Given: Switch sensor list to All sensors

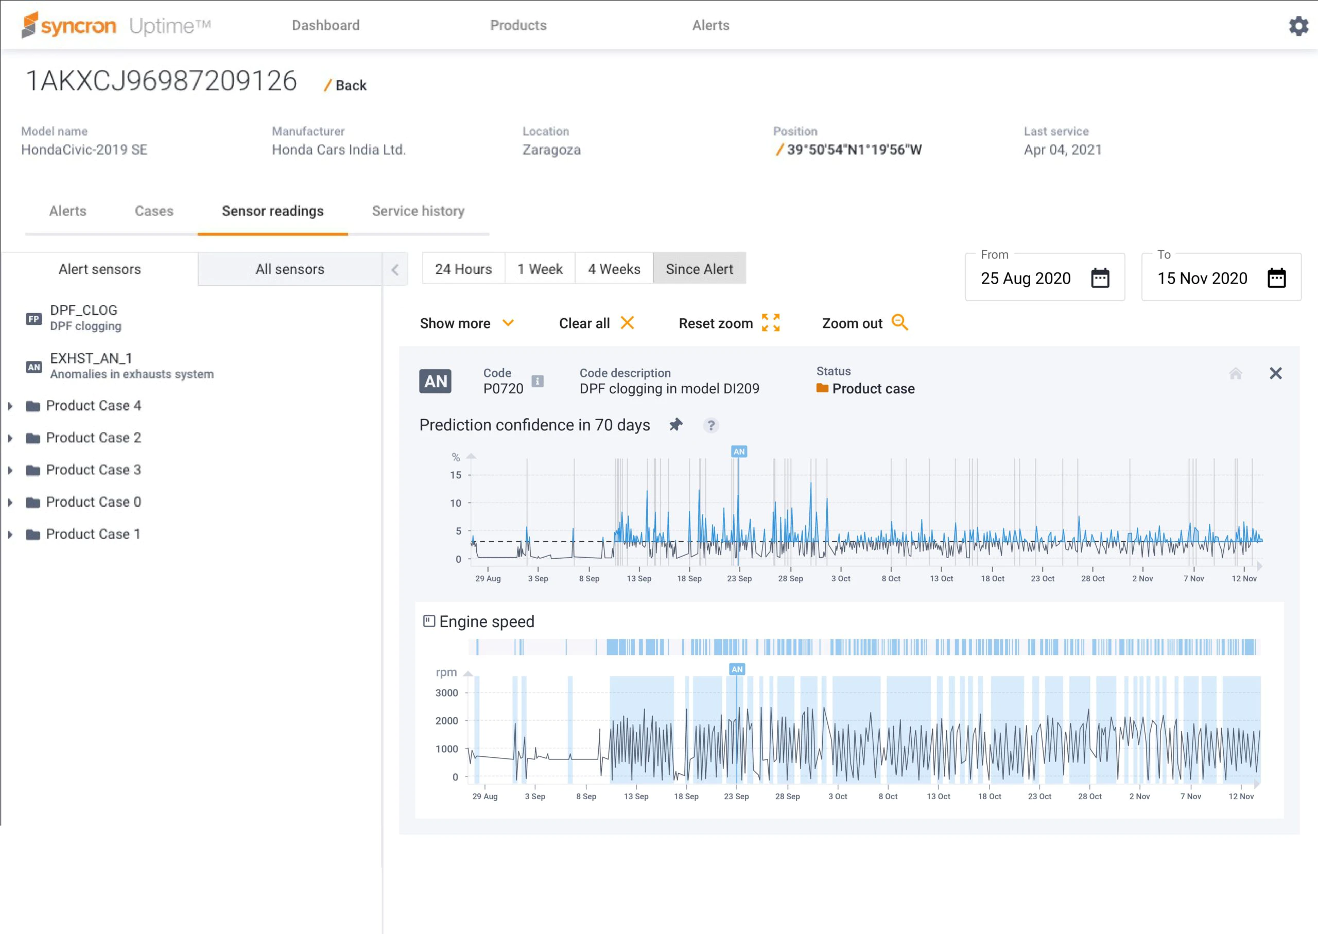Looking at the screenshot, I should pyautogui.click(x=290, y=269).
